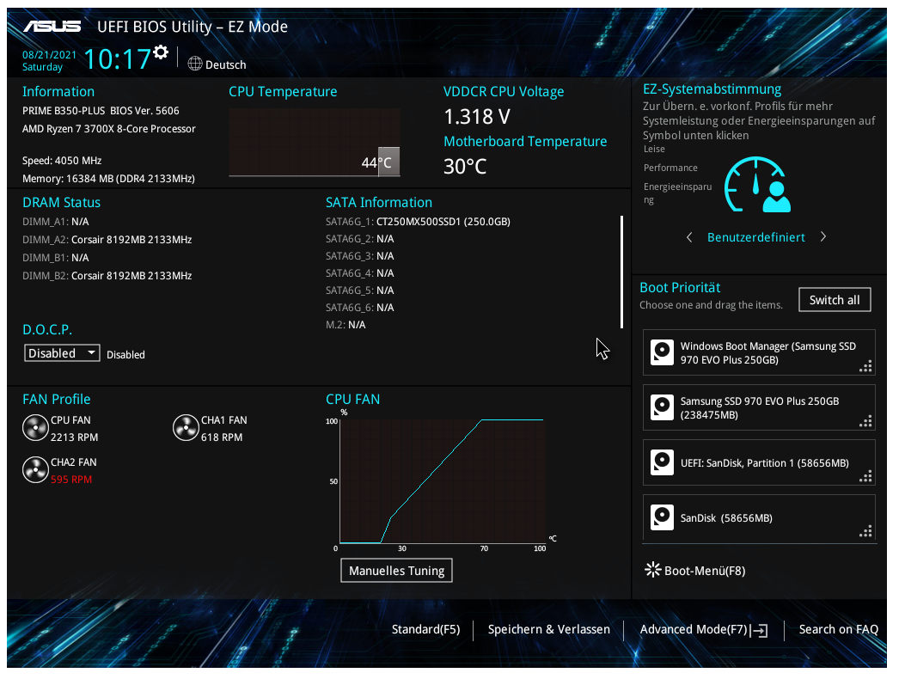Viewport: 905px width, 679px height.
Task: Click Switch all button
Action: tap(835, 300)
